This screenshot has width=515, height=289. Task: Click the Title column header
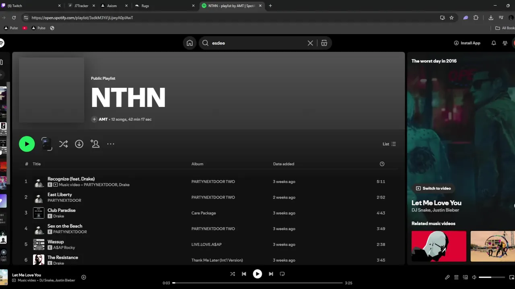tap(37, 164)
